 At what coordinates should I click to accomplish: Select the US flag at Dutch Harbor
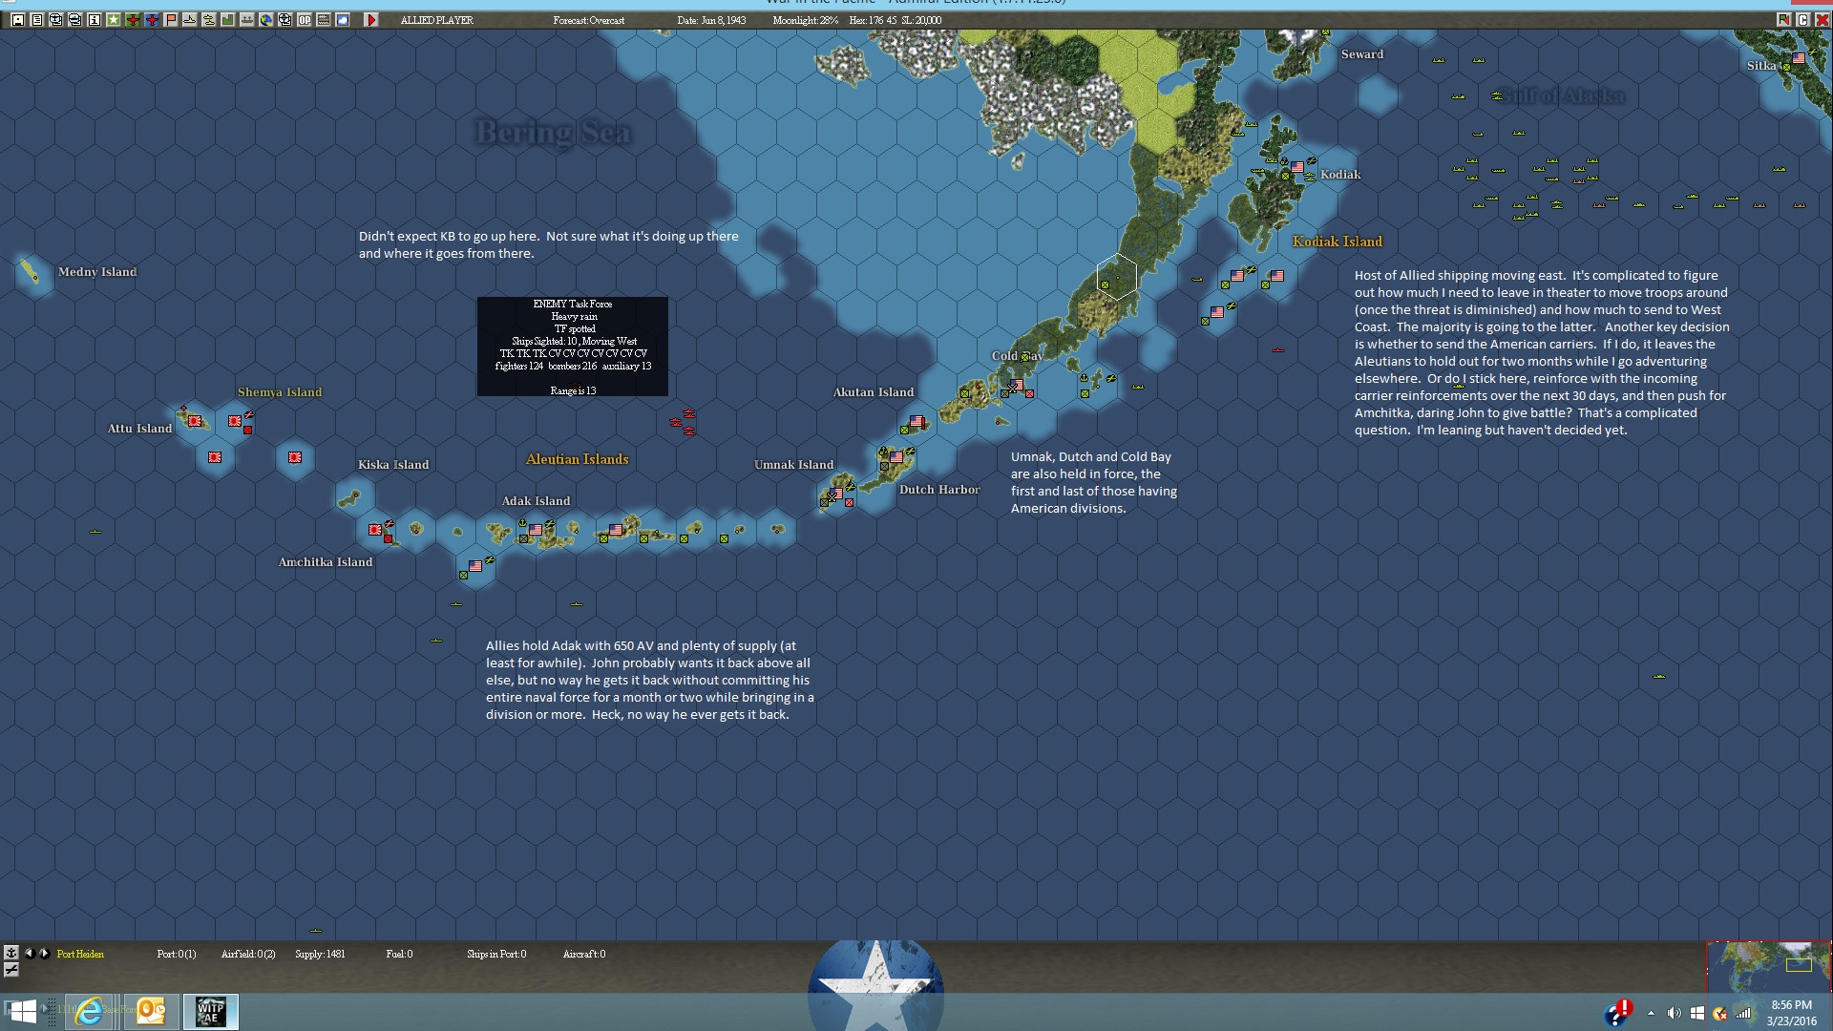coord(895,457)
